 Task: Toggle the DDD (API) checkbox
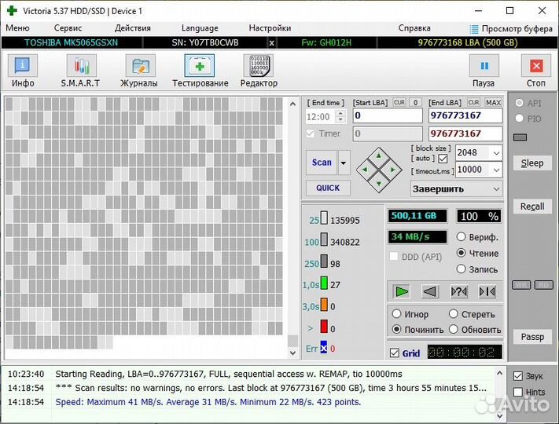pos(394,256)
